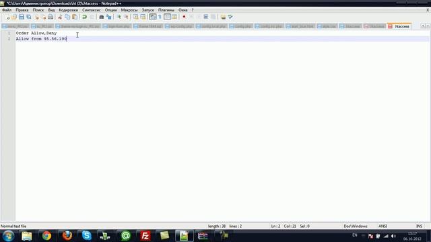Open Find dialog via binoculars icon
The image size is (431, 242).
pyautogui.click(x=102, y=17)
